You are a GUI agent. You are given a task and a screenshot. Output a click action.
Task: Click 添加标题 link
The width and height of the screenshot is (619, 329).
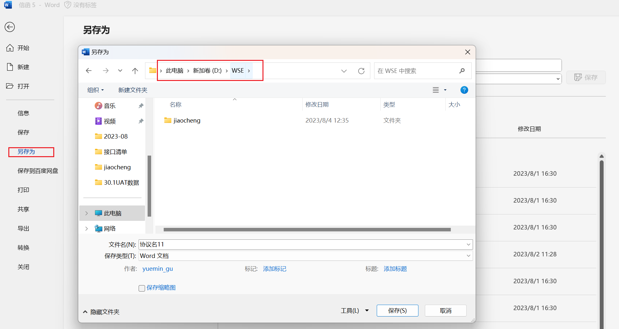pyautogui.click(x=395, y=269)
